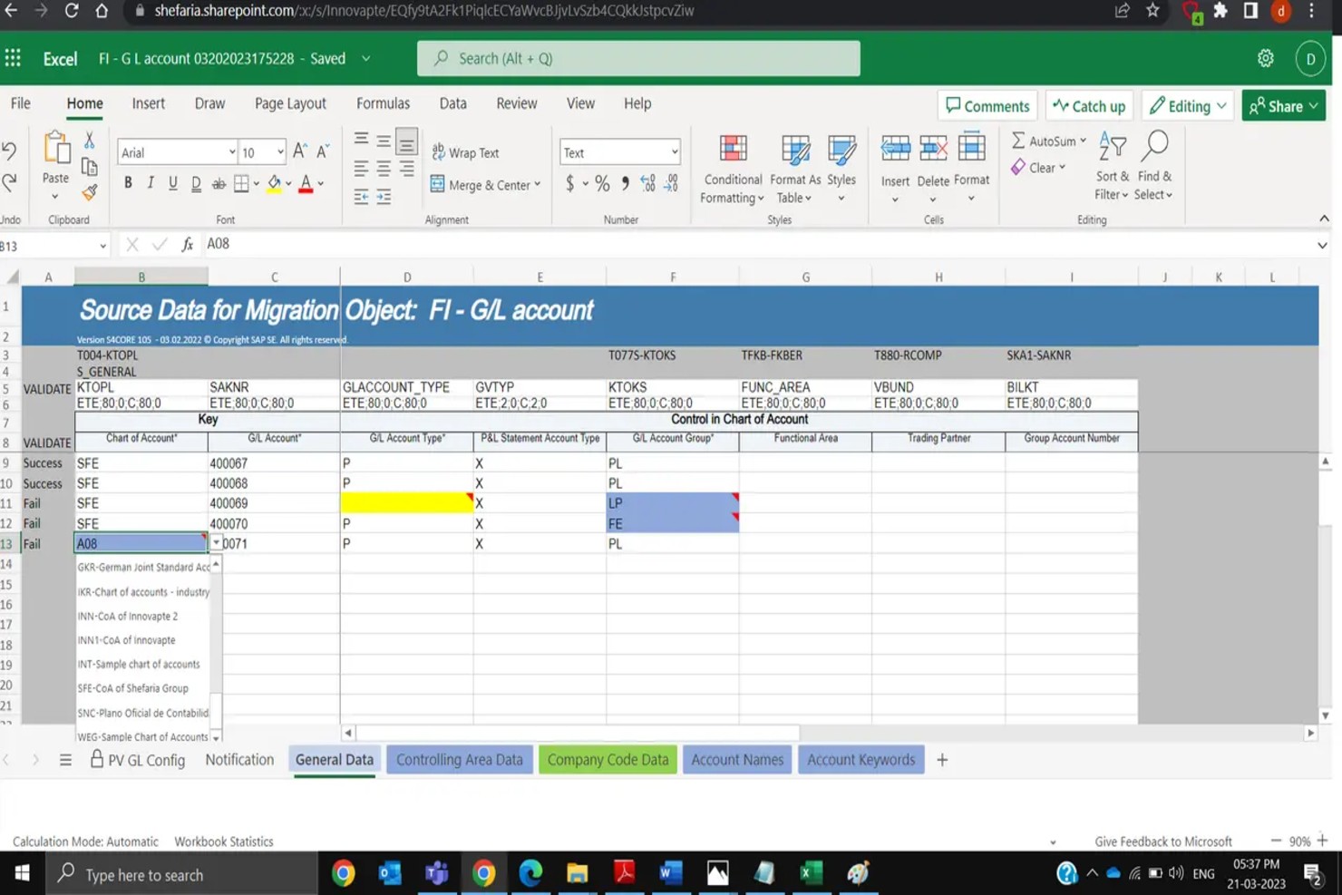Click the Copy icon in Clipboard group
The width and height of the screenshot is (1342, 895).
coord(89,167)
